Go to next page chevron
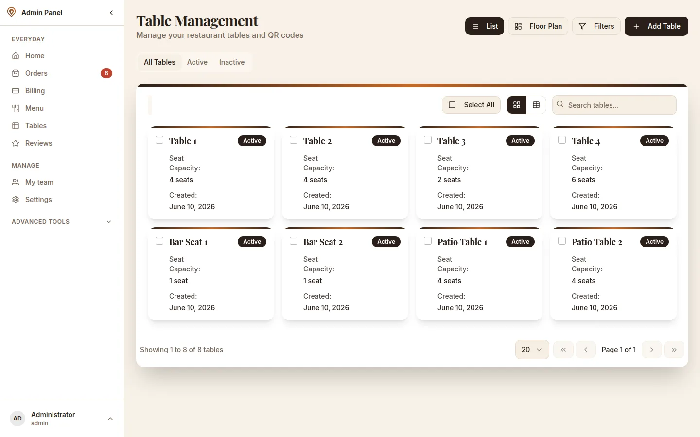700x437 pixels. 652,350
